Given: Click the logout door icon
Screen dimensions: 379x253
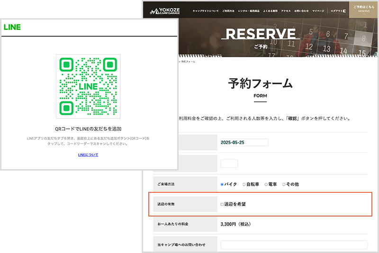Looking at the screenshot, I should (344, 11).
